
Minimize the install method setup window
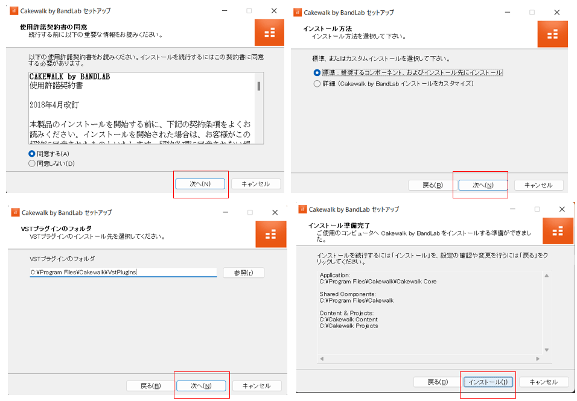point(508,13)
